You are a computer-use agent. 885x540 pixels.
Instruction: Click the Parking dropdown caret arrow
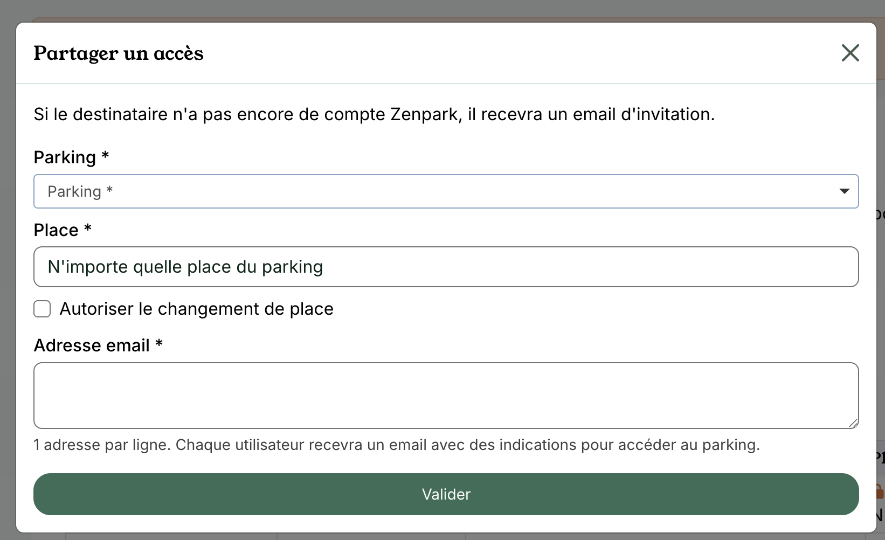[844, 191]
